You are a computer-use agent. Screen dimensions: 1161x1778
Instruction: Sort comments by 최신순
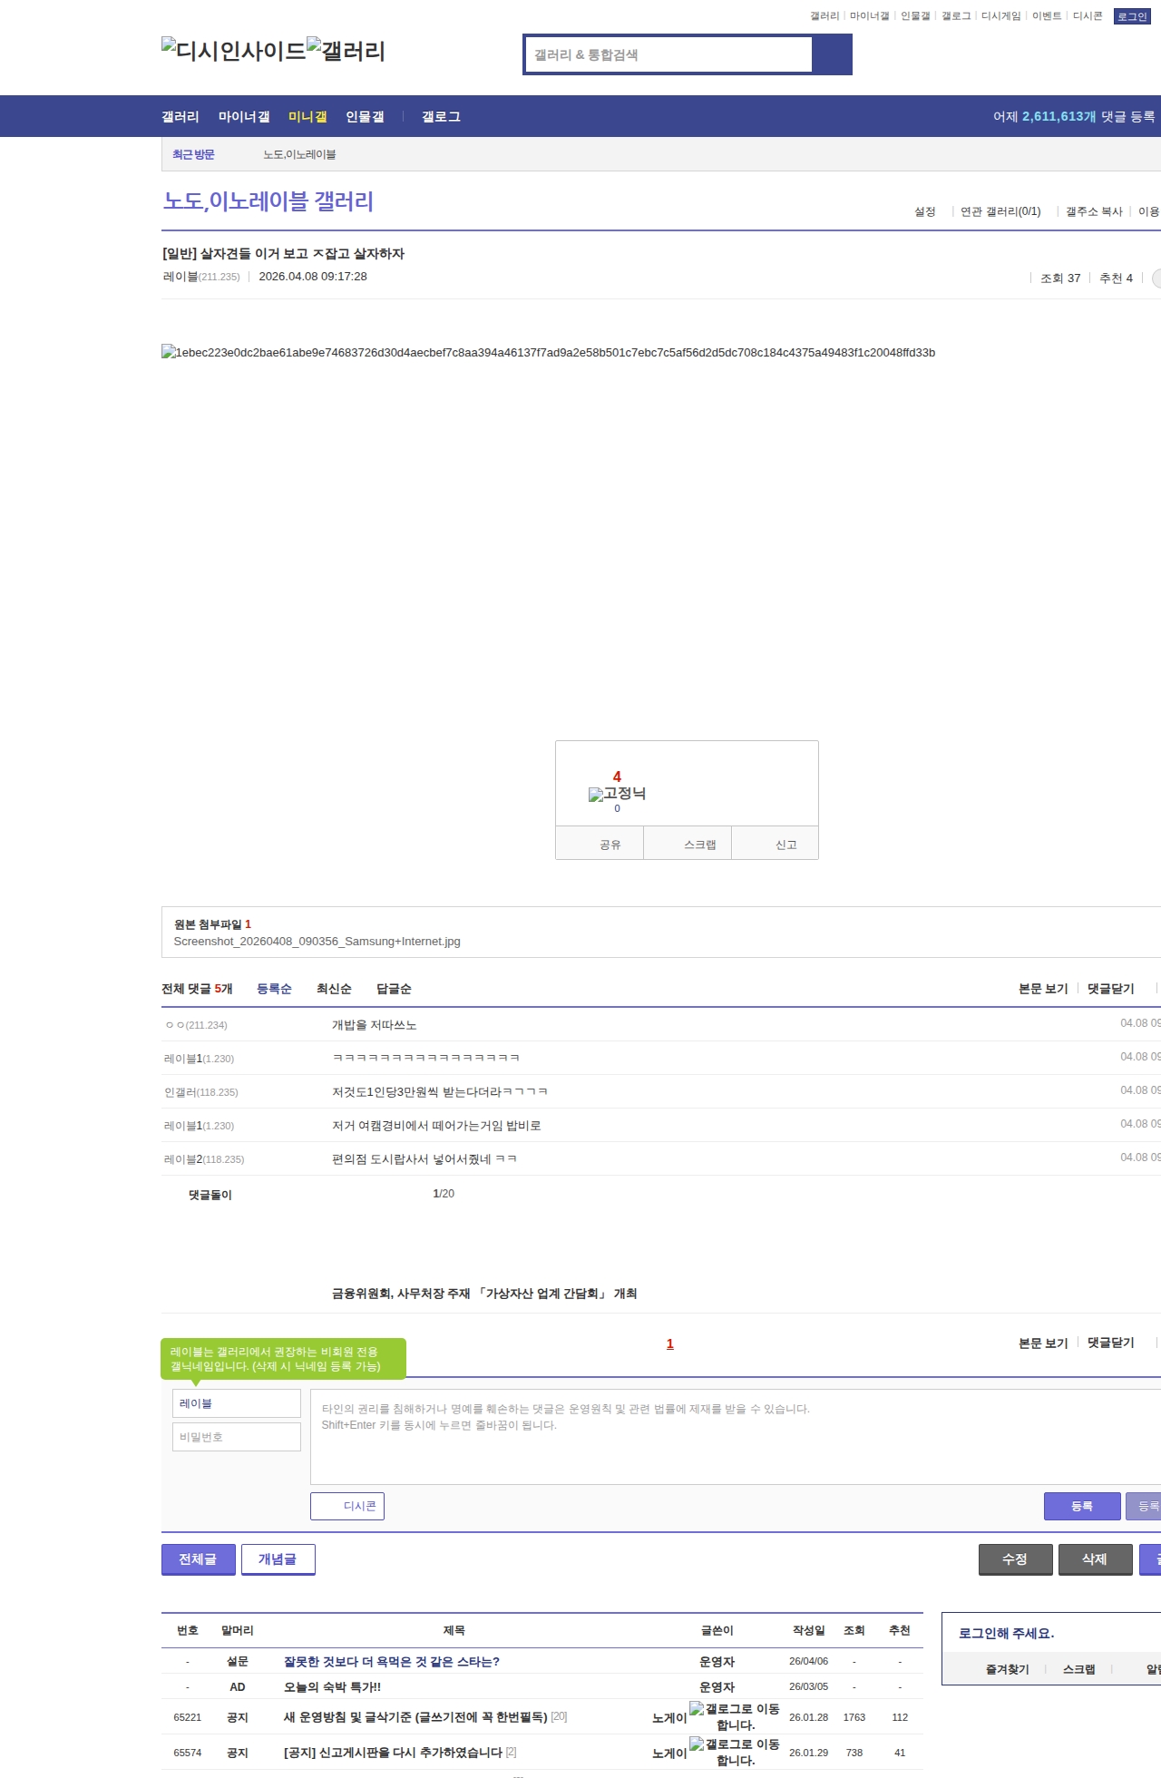tap(334, 989)
